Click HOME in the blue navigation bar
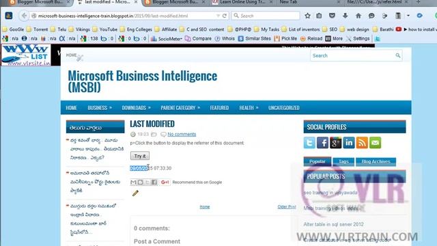This screenshot has height=246, width=437. coord(71,108)
